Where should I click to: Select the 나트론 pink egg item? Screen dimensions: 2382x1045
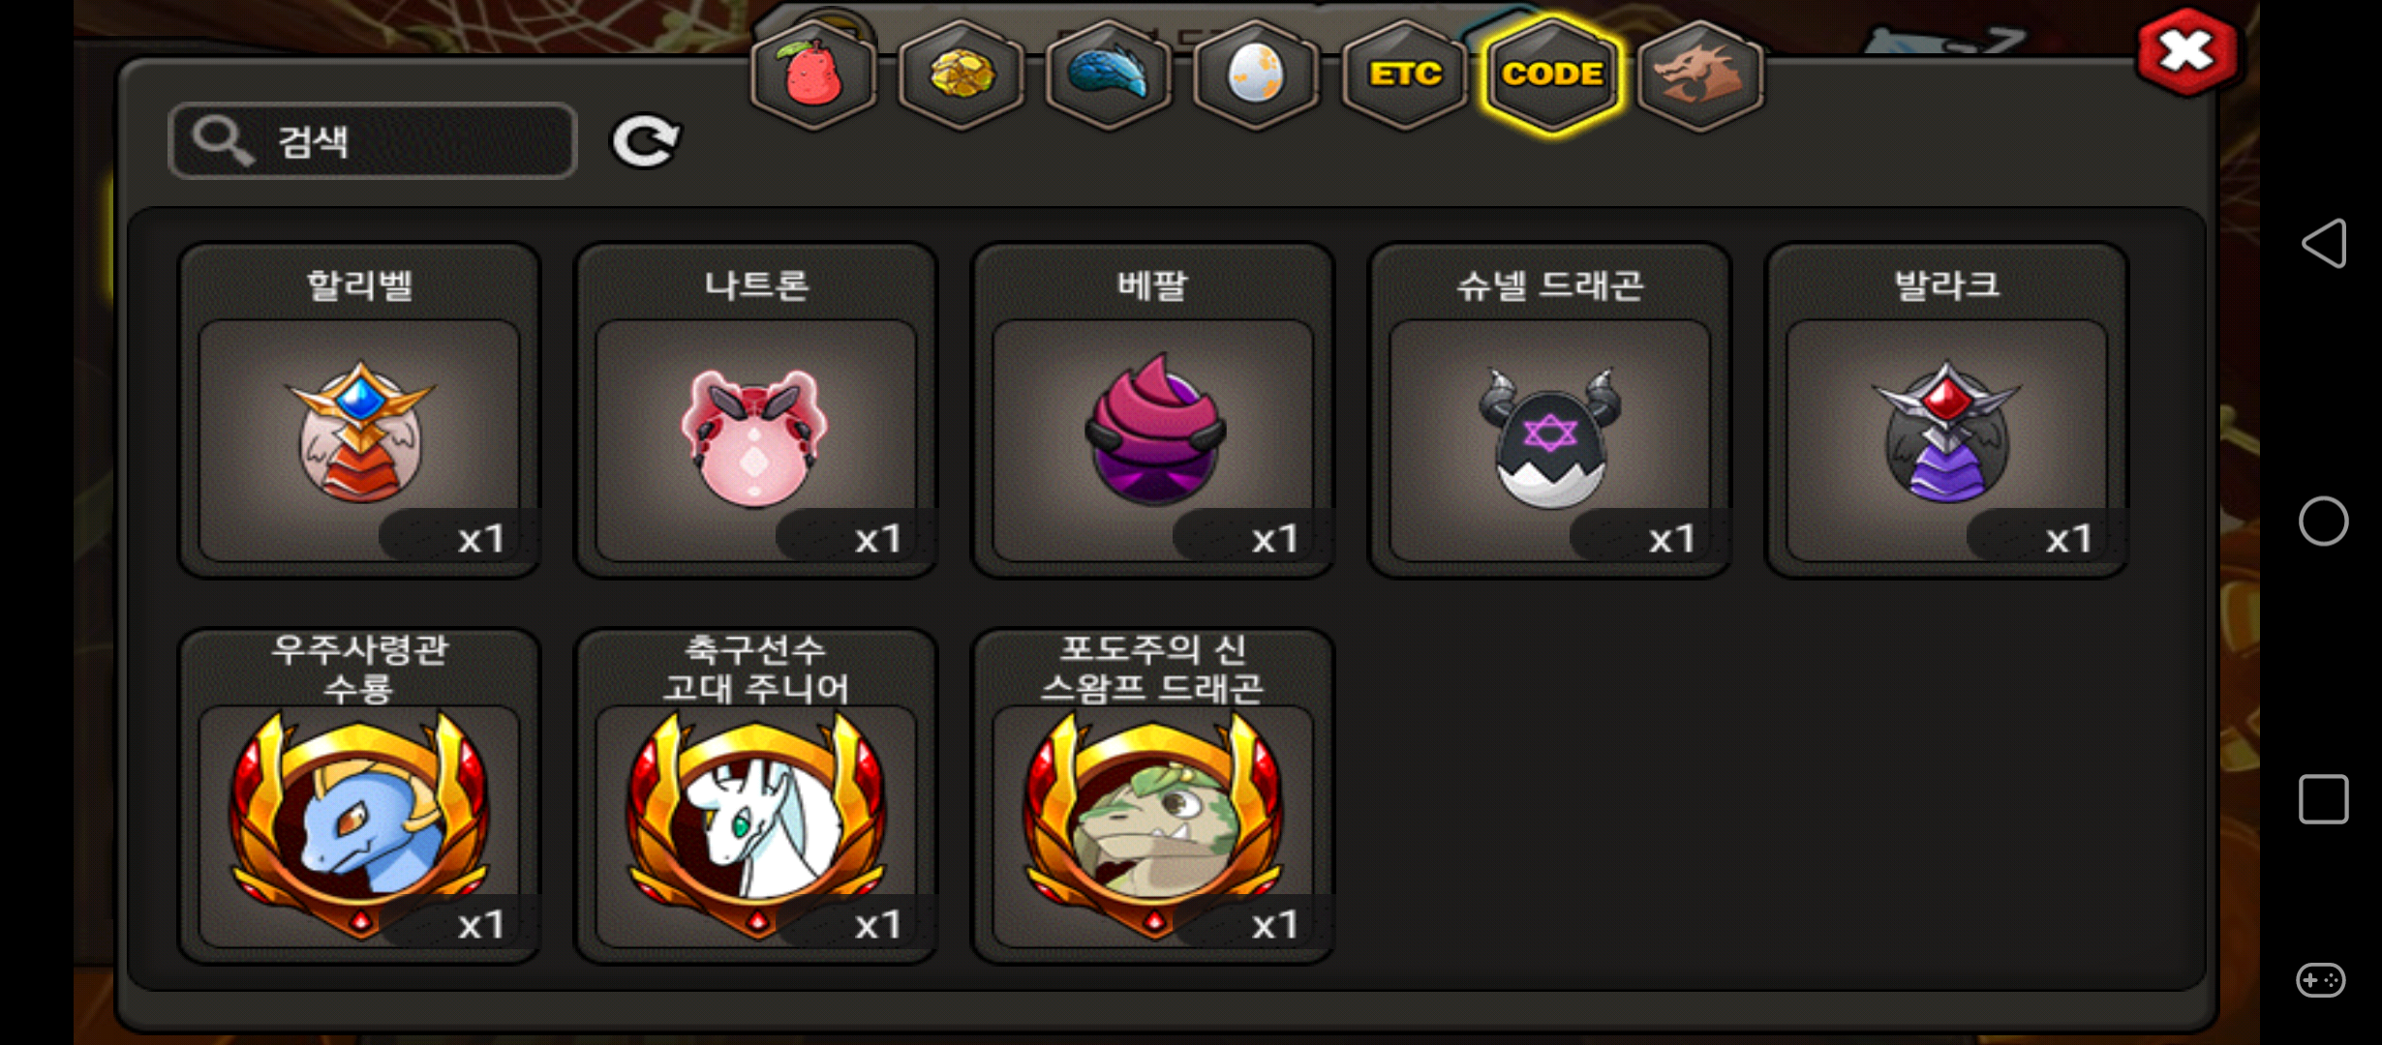coord(756,410)
